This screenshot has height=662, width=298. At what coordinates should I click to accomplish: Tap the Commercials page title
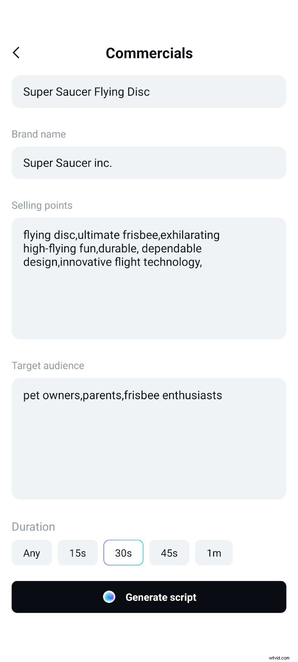[149, 53]
